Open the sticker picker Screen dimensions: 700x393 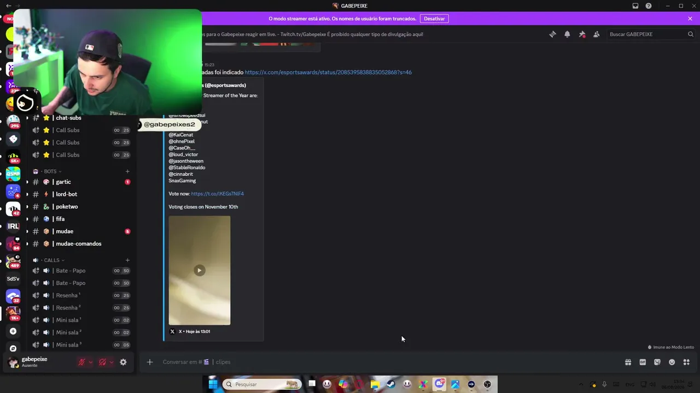click(657, 362)
